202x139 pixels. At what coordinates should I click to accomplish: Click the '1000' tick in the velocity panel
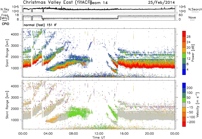(15, 120)
